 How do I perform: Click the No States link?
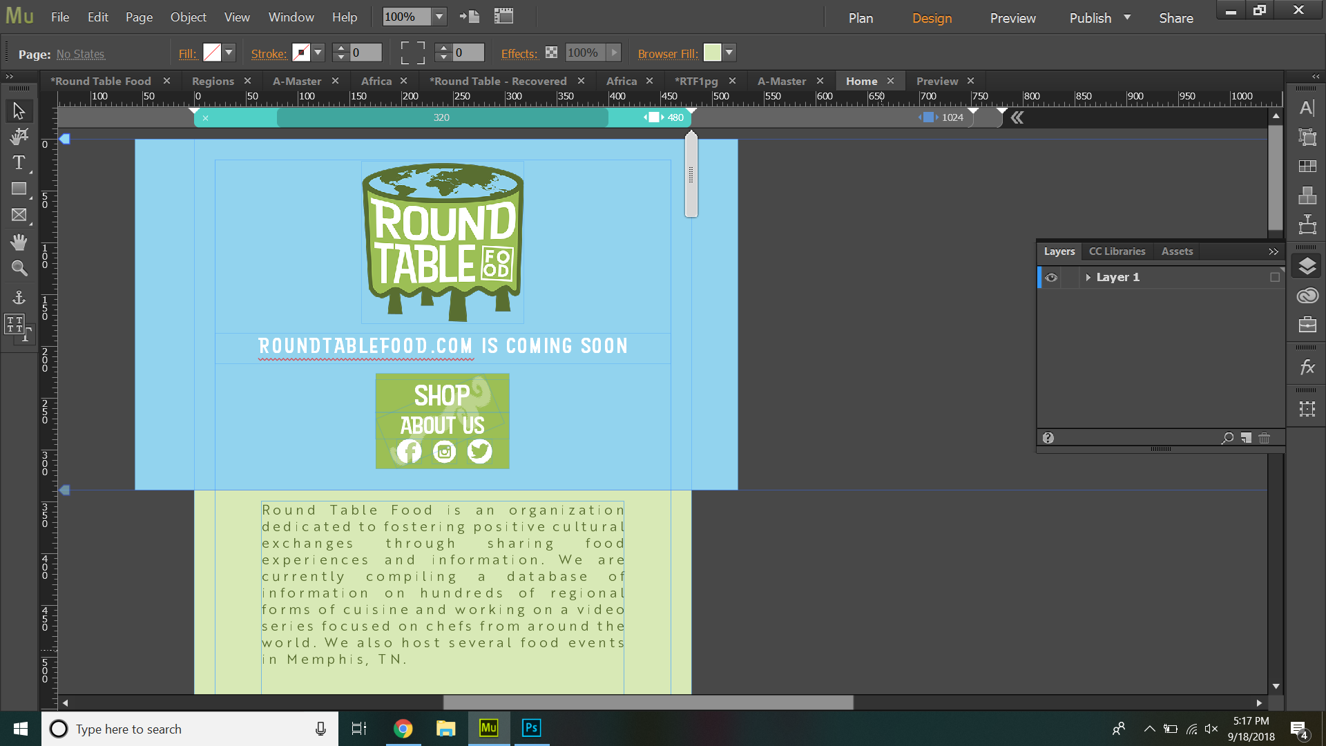(80, 54)
